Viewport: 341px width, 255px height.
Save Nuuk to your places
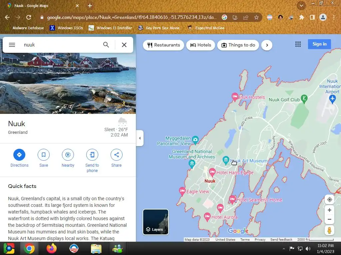[44, 158]
